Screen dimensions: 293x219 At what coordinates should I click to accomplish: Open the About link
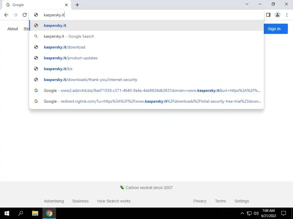tap(13, 29)
